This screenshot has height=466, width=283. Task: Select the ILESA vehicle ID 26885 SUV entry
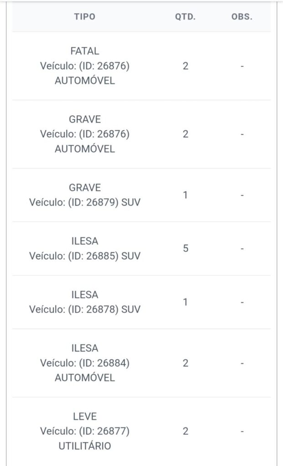pyautogui.click(x=85, y=248)
